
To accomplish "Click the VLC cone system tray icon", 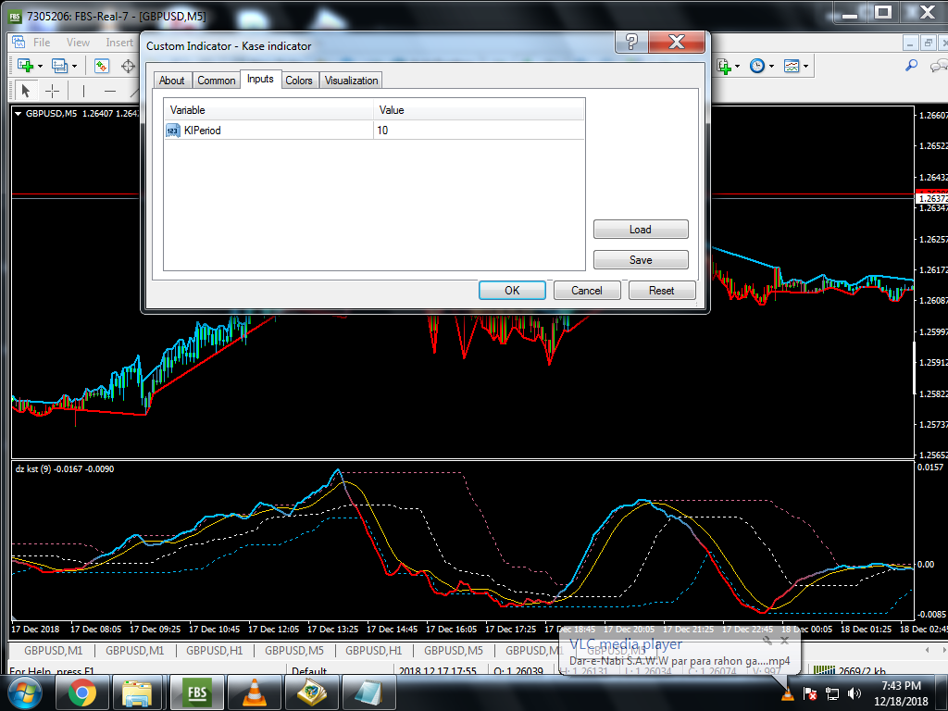I will coord(787,693).
